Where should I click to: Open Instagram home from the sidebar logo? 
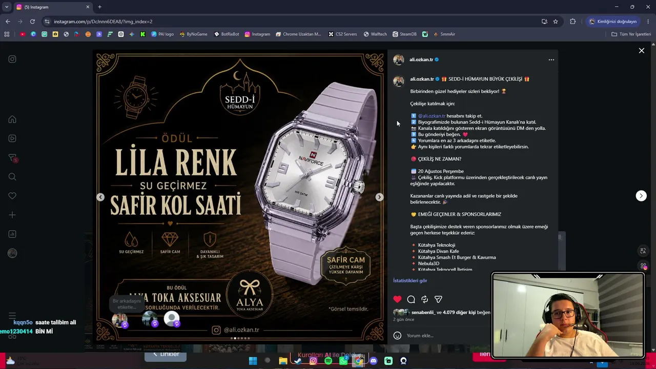click(x=12, y=59)
